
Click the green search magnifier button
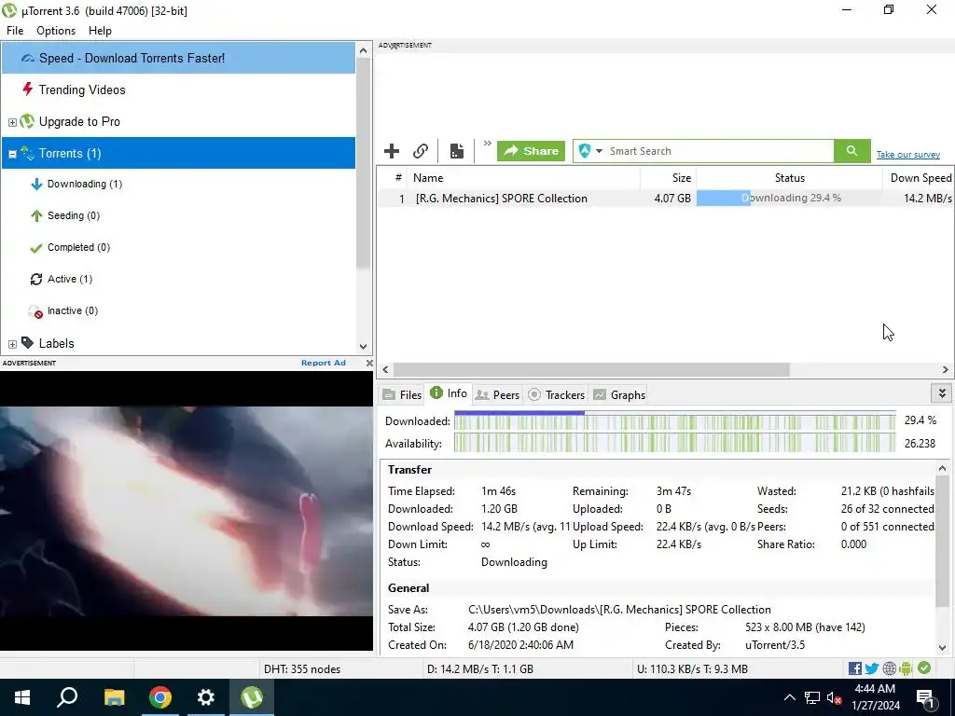(x=852, y=151)
